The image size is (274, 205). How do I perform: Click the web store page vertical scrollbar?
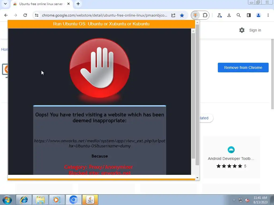point(272,74)
